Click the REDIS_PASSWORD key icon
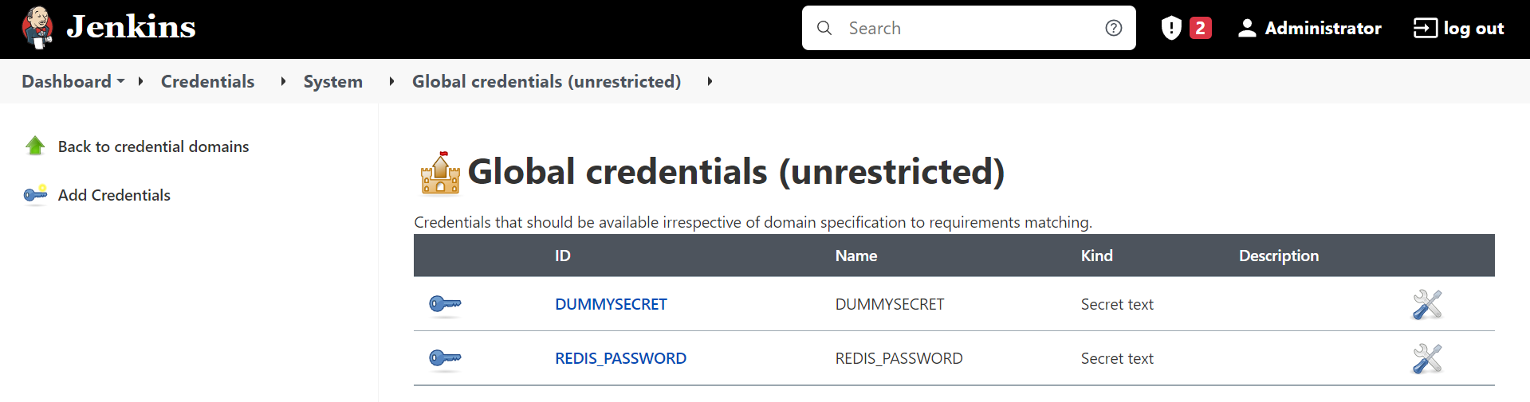The width and height of the screenshot is (1530, 402). (x=445, y=358)
